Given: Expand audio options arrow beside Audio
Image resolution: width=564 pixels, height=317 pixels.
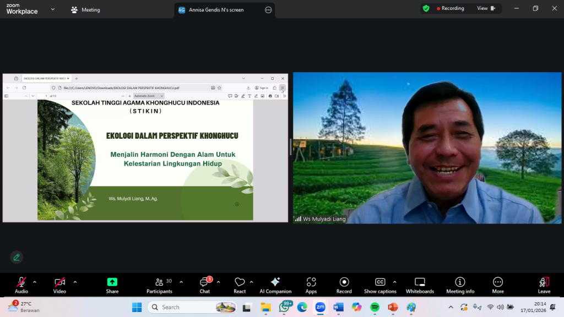Looking at the screenshot, I should click(x=35, y=282).
